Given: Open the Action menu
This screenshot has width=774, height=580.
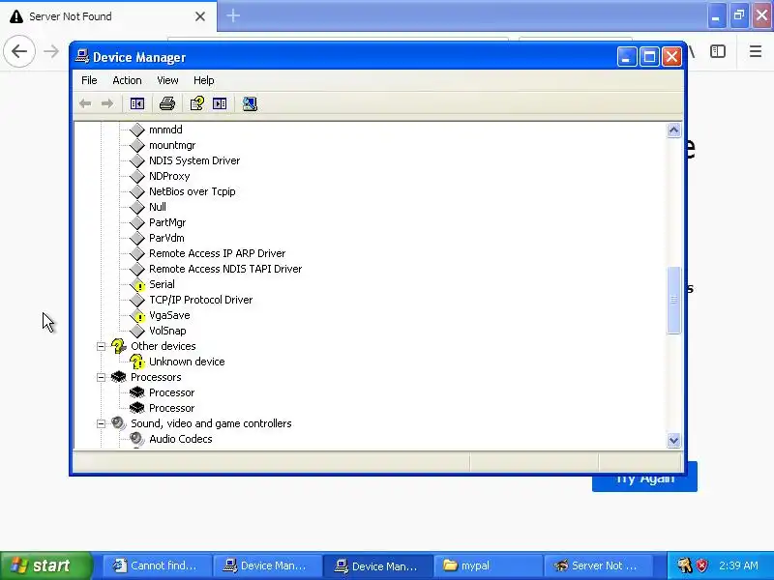Looking at the screenshot, I should tap(127, 80).
